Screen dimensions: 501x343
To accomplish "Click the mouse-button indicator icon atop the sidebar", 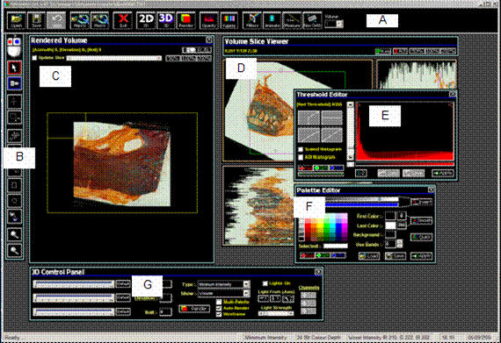I will [14, 46].
